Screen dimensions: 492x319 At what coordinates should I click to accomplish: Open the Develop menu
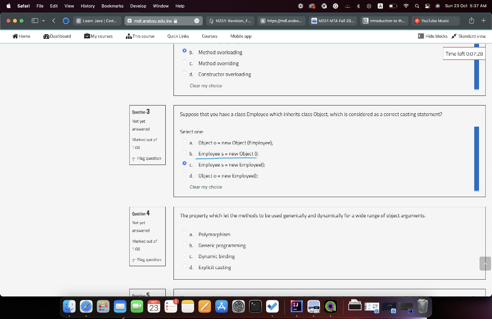pos(138,6)
